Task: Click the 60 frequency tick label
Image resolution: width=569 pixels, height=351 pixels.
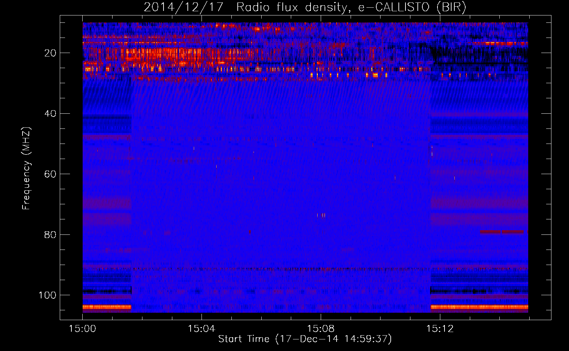Action: pos(50,174)
